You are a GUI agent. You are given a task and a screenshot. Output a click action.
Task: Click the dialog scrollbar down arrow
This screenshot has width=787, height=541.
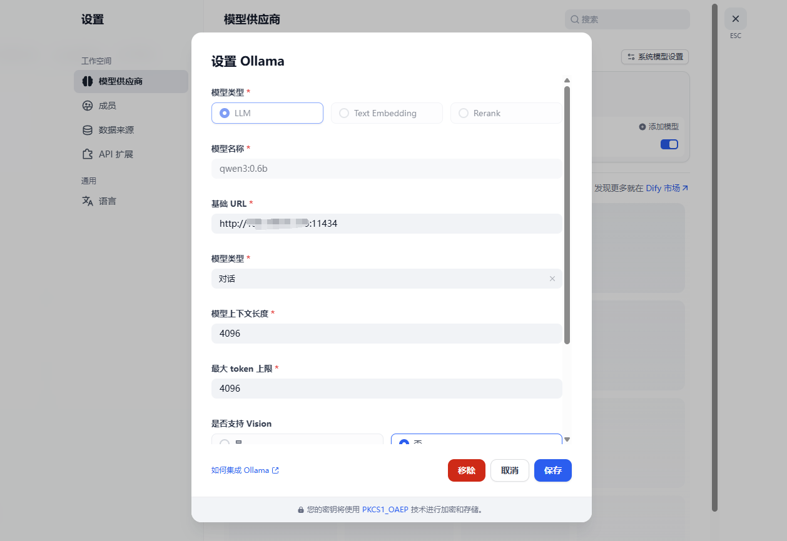click(x=567, y=440)
